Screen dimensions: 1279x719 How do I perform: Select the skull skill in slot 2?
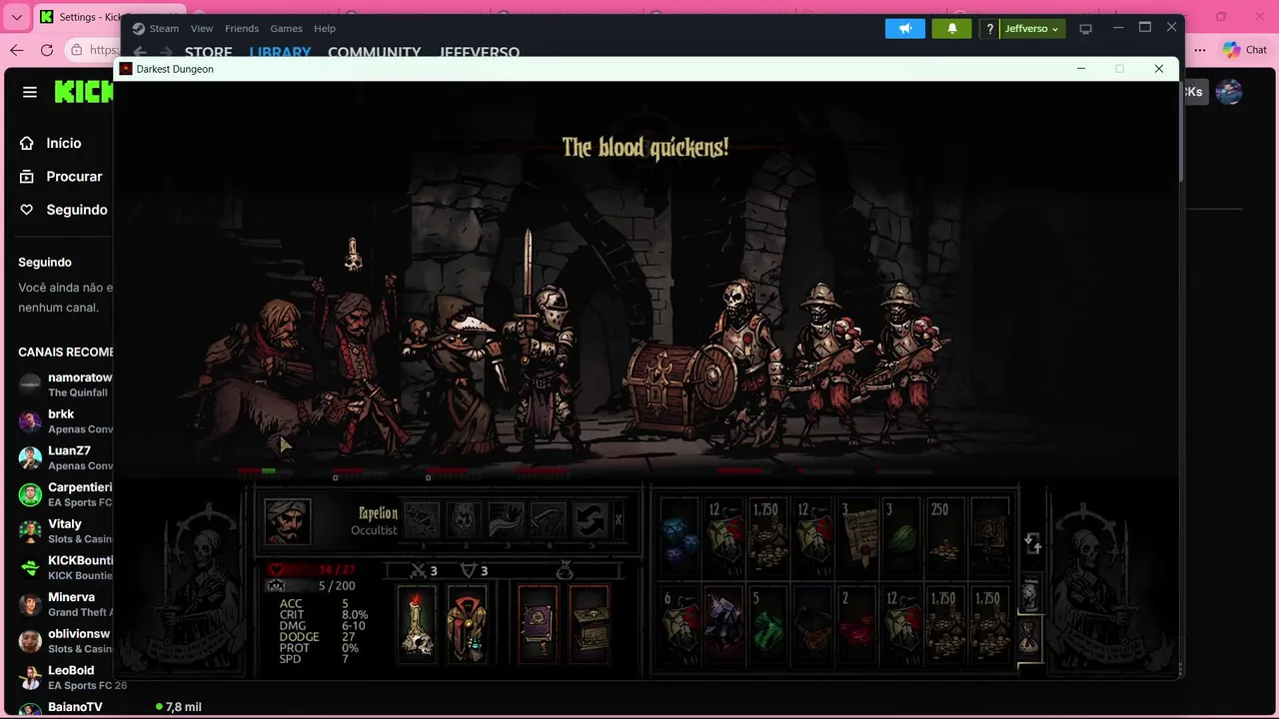pos(464,520)
